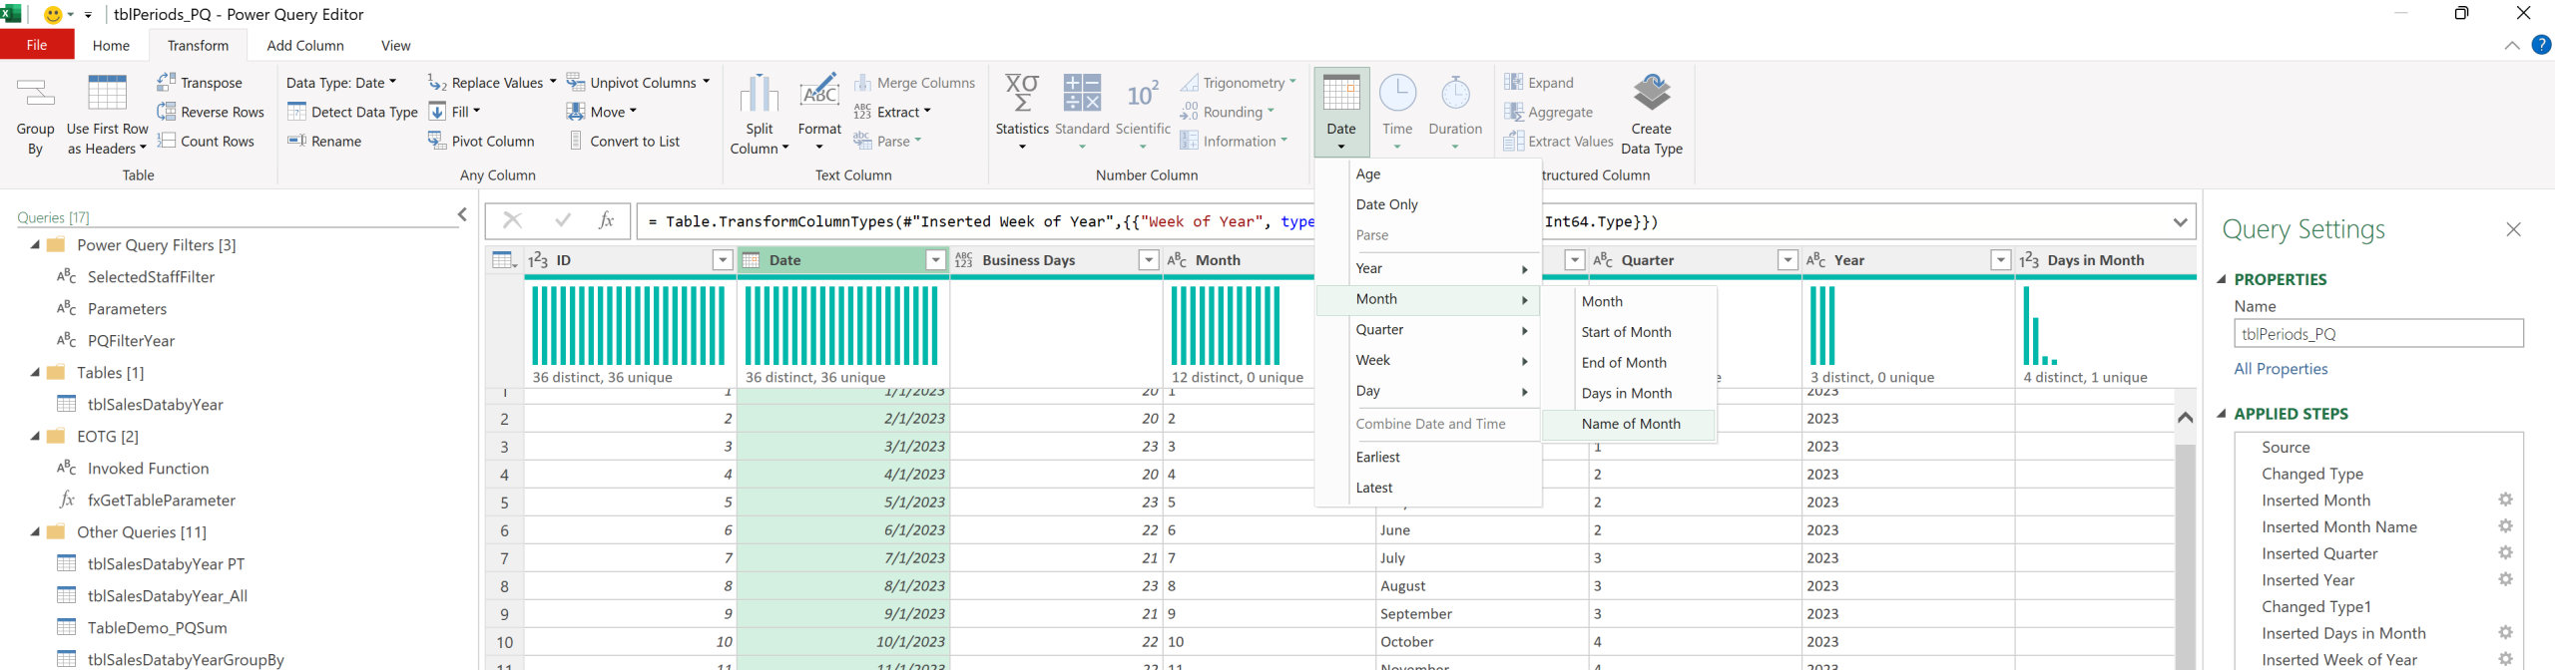The width and height of the screenshot is (2555, 670).
Task: Open the Date column filter dropdown
Action: tap(935, 260)
